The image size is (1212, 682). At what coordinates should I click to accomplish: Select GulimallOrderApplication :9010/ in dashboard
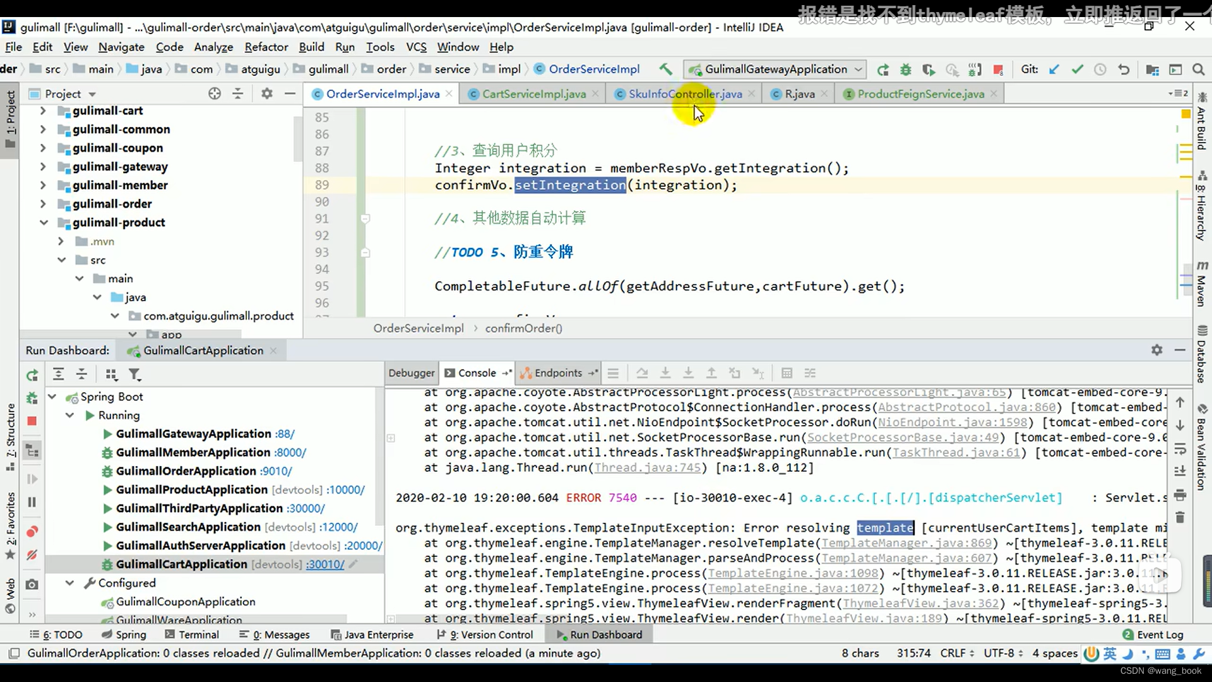203,471
